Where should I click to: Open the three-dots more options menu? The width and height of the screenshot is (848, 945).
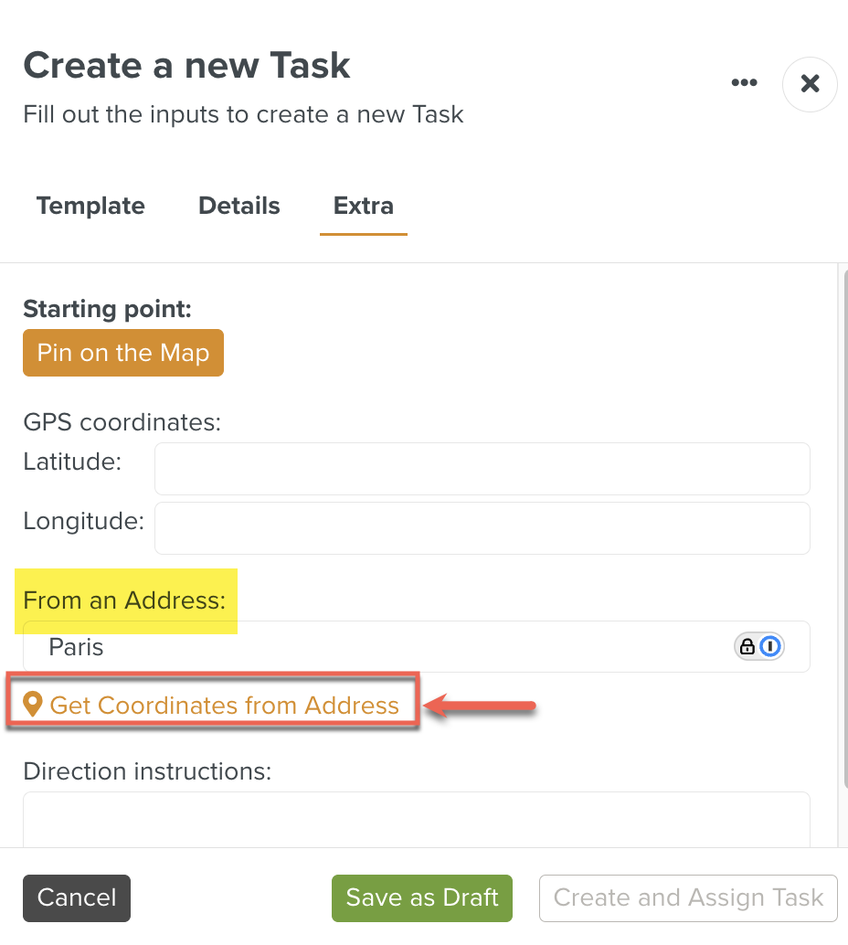pyautogui.click(x=744, y=83)
